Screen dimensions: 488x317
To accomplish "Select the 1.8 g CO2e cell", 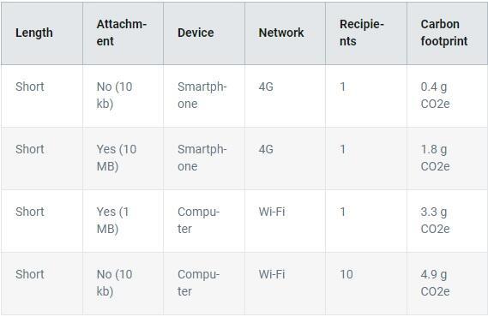I will (x=447, y=158).
